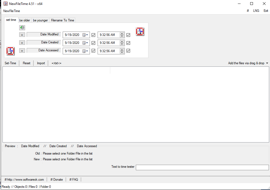The image size is (270, 190).
Task: Increase Date Created time with up spinner
Action: point(122,41)
